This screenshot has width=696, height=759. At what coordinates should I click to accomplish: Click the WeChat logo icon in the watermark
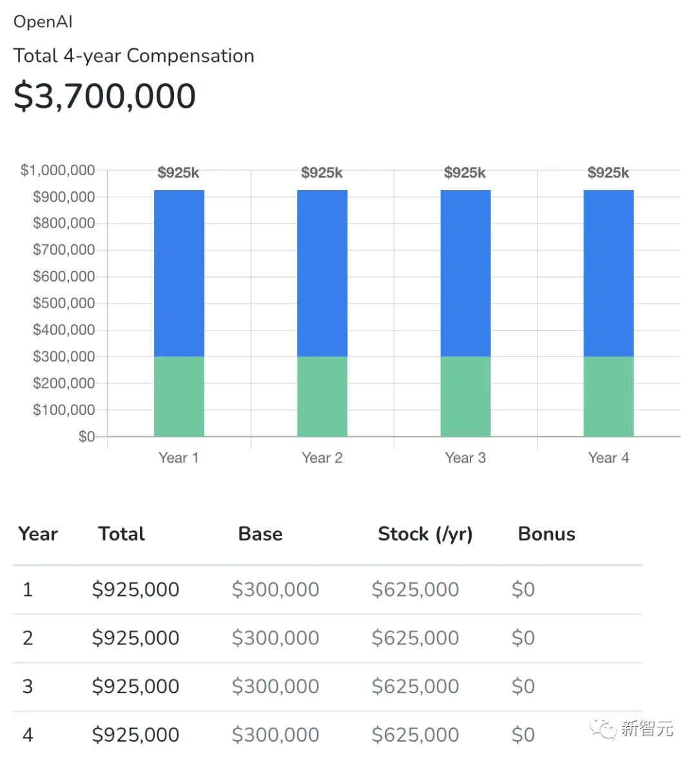[603, 729]
